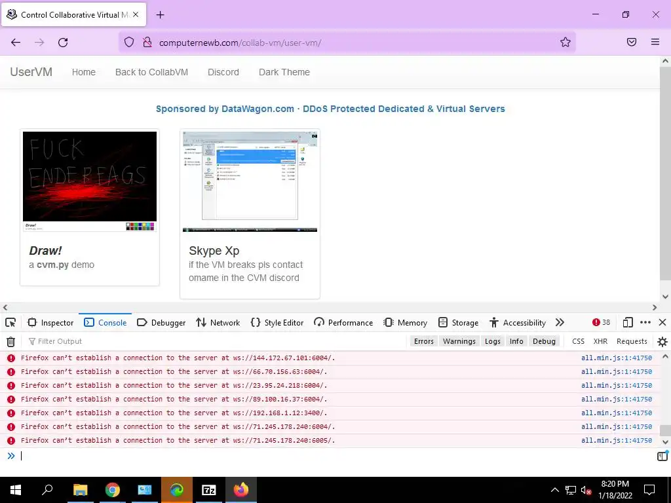Open the Skype Xp VM thumbnail
Viewport: 671px width, 503px height.
250,181
